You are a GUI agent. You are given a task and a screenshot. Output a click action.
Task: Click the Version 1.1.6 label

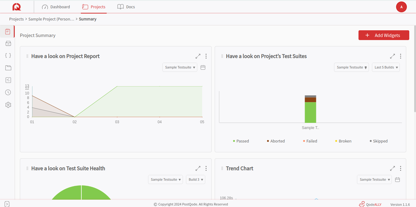[400, 204]
